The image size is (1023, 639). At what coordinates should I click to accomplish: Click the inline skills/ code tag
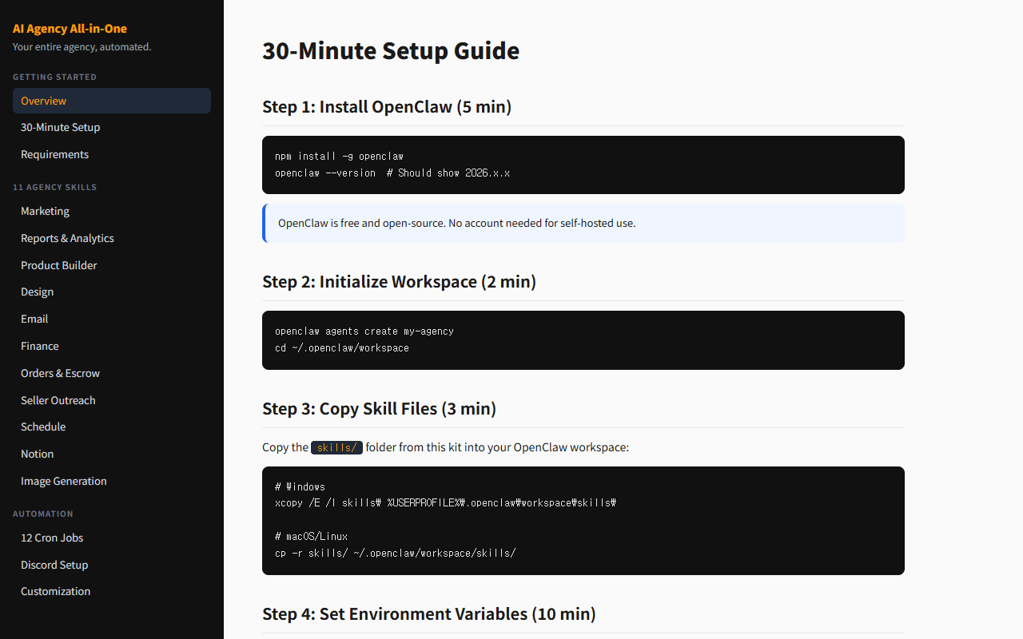(x=336, y=447)
